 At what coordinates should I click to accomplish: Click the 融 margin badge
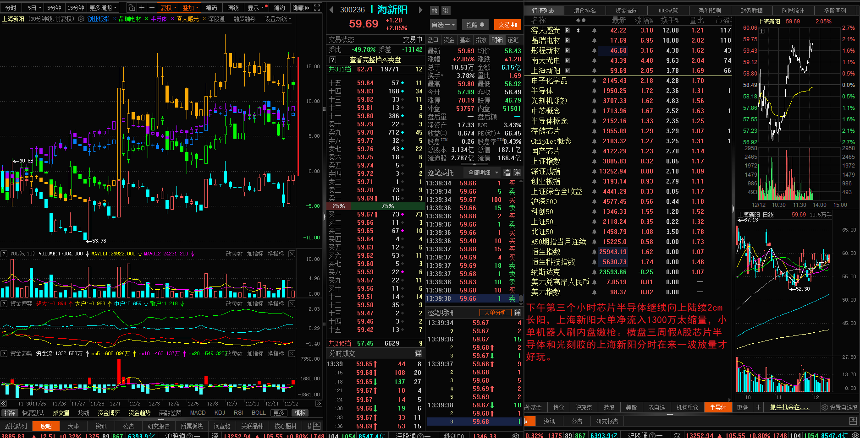[x=434, y=11]
